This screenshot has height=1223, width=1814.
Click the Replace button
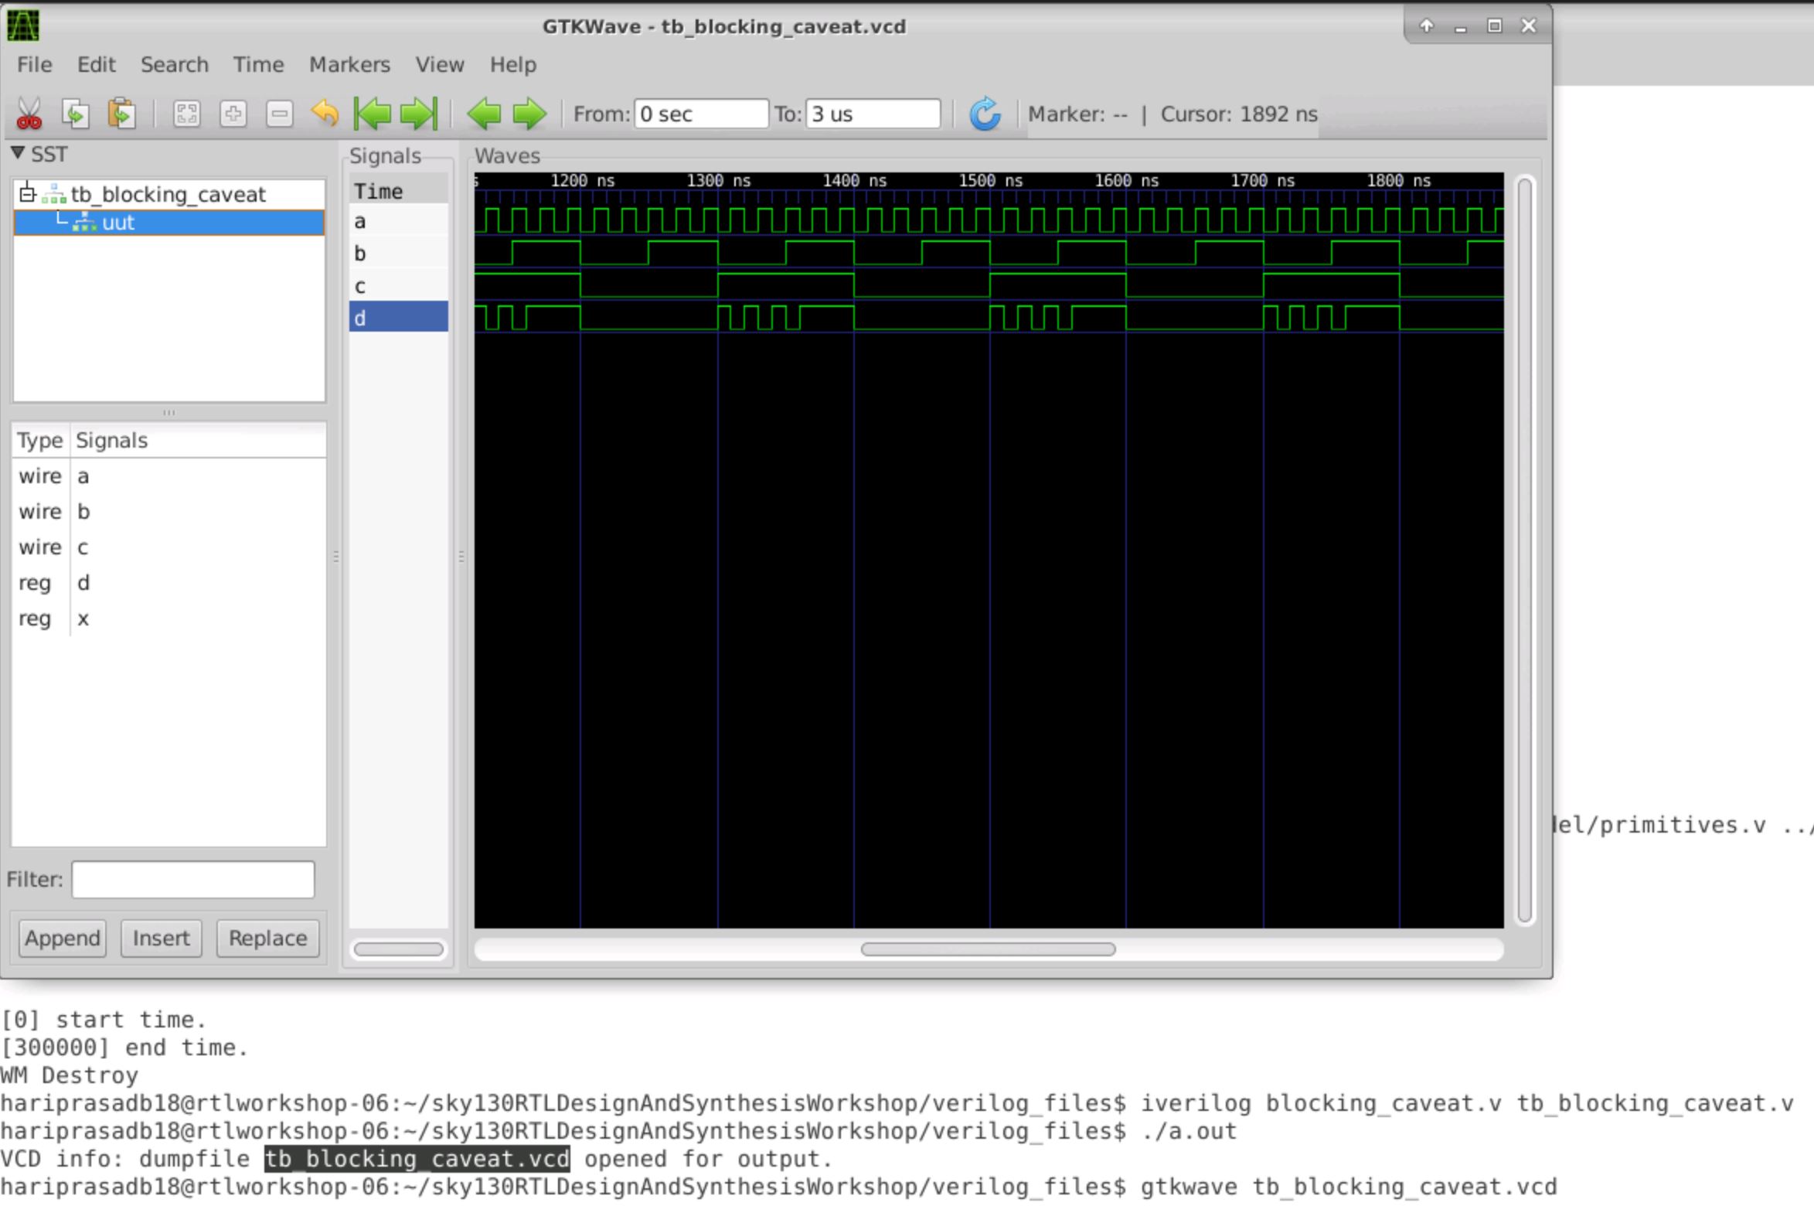267,939
